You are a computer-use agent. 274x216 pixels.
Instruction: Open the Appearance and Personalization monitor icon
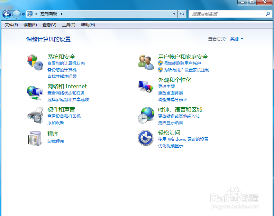(x=146, y=87)
